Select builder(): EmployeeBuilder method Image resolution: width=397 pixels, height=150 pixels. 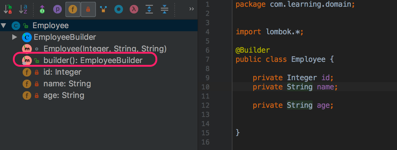click(93, 60)
